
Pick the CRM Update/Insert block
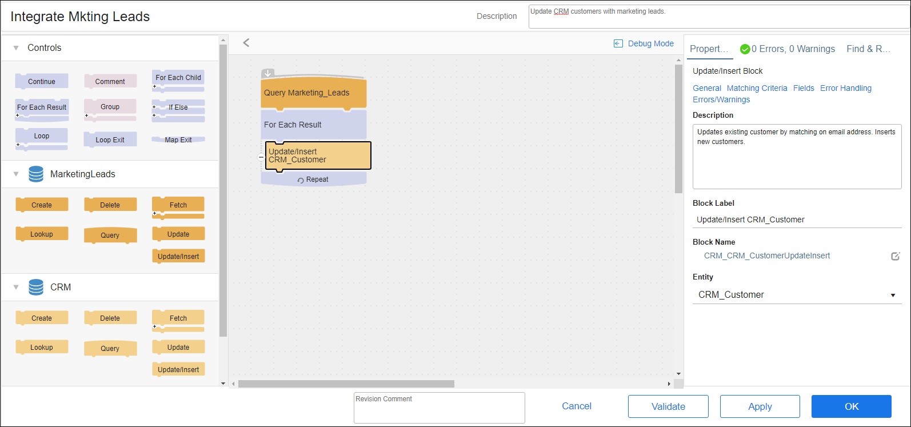point(178,370)
